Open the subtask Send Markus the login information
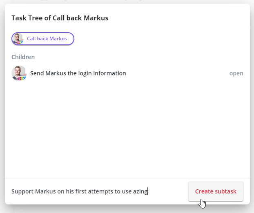Image resolution: width=254 pixels, height=213 pixels. coord(78,73)
